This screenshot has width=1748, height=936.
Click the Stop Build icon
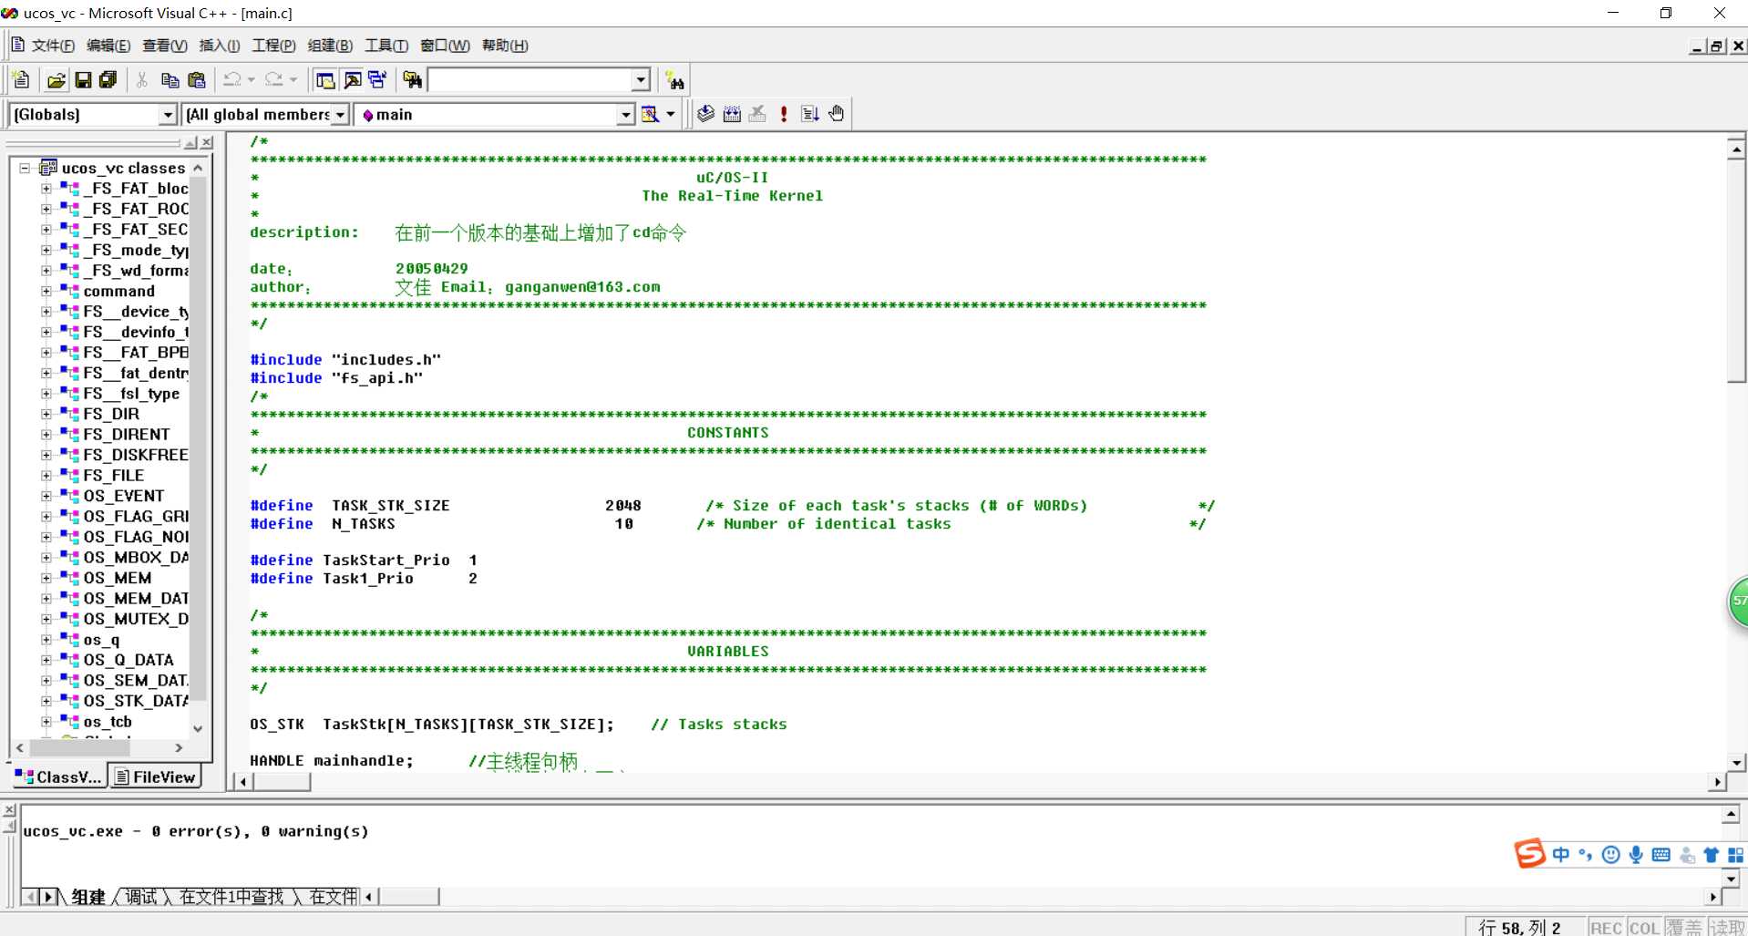(x=757, y=114)
